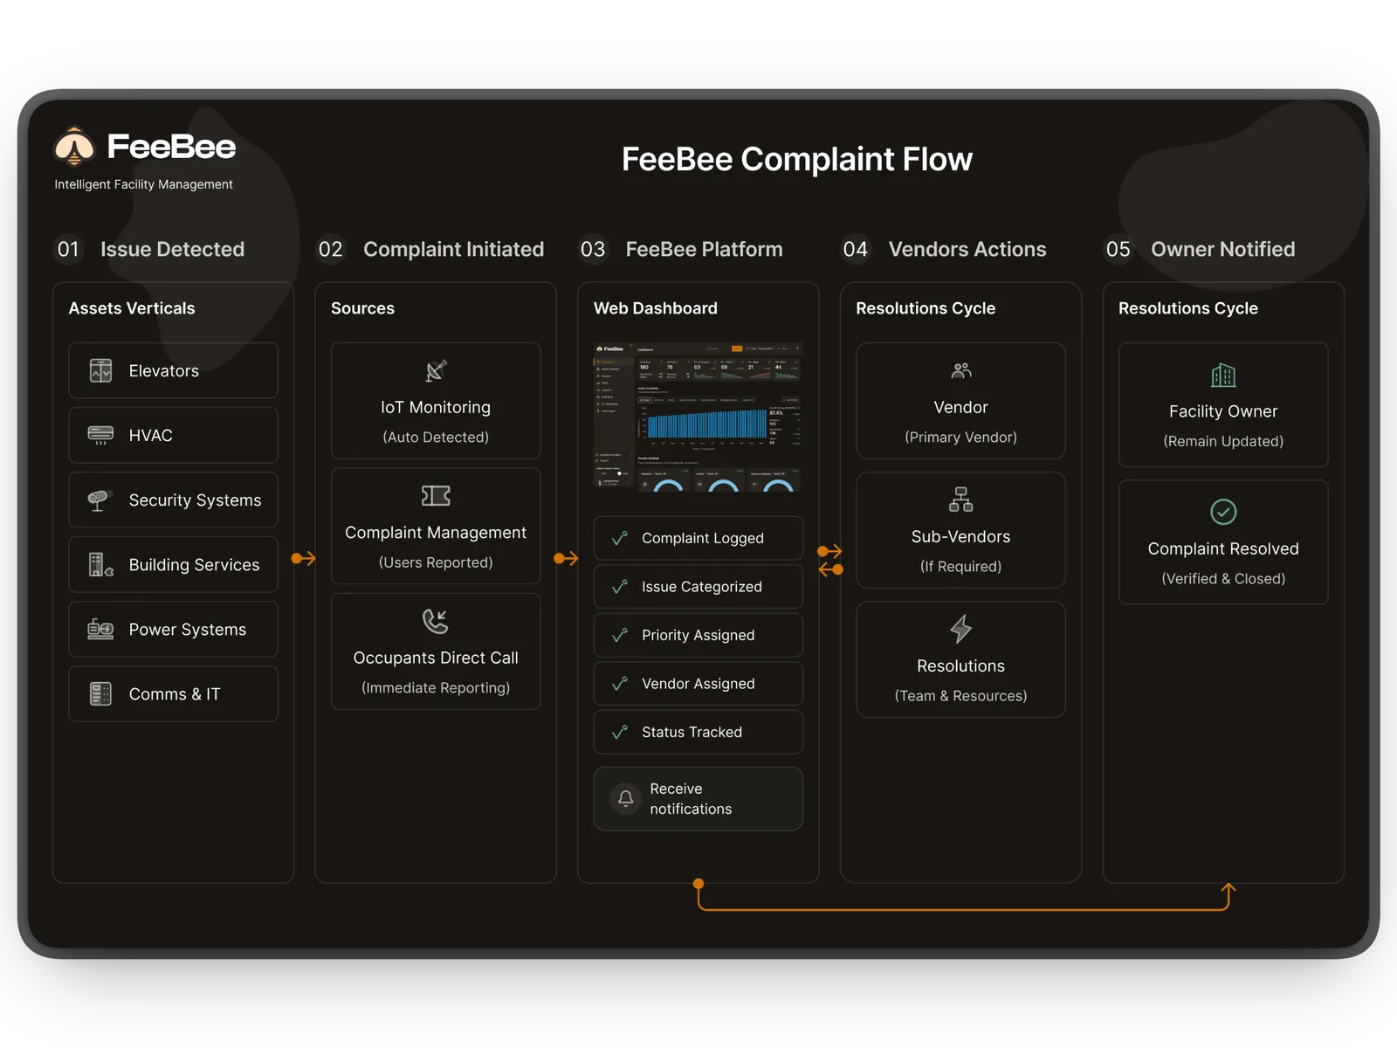1397x1048 pixels.
Task: Click the Receive notifications label
Action: [691, 799]
